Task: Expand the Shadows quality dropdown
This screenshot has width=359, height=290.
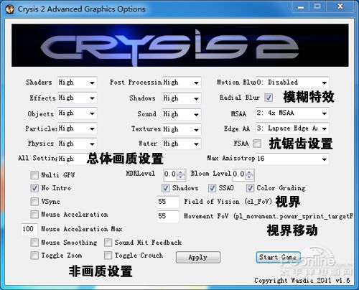Action: 182,98
